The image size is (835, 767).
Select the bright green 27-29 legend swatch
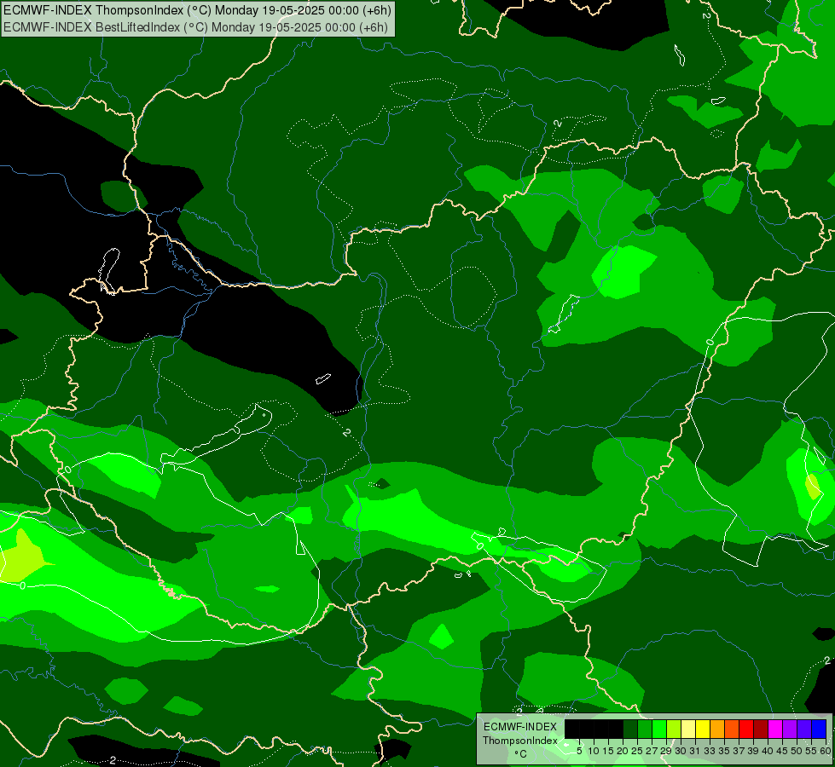[x=659, y=729]
